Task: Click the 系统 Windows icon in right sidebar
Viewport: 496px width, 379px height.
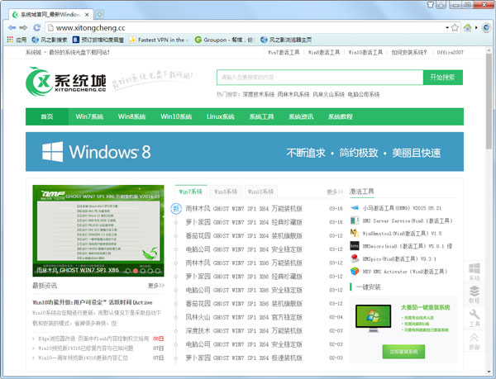Action: pos(475,272)
